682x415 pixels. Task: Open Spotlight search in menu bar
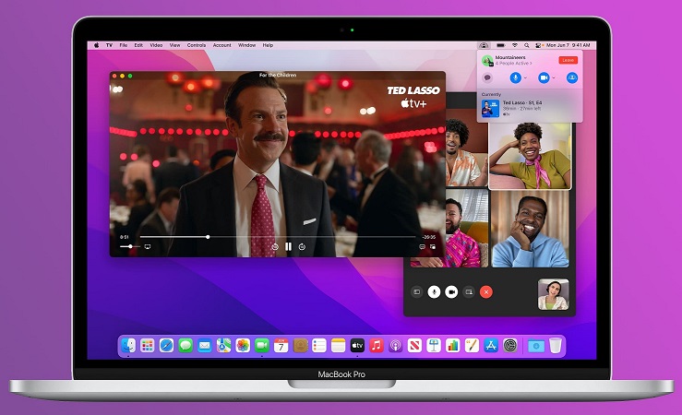(527, 45)
